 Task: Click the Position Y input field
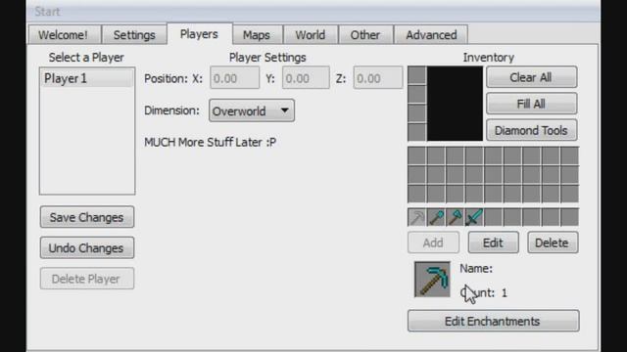click(306, 78)
